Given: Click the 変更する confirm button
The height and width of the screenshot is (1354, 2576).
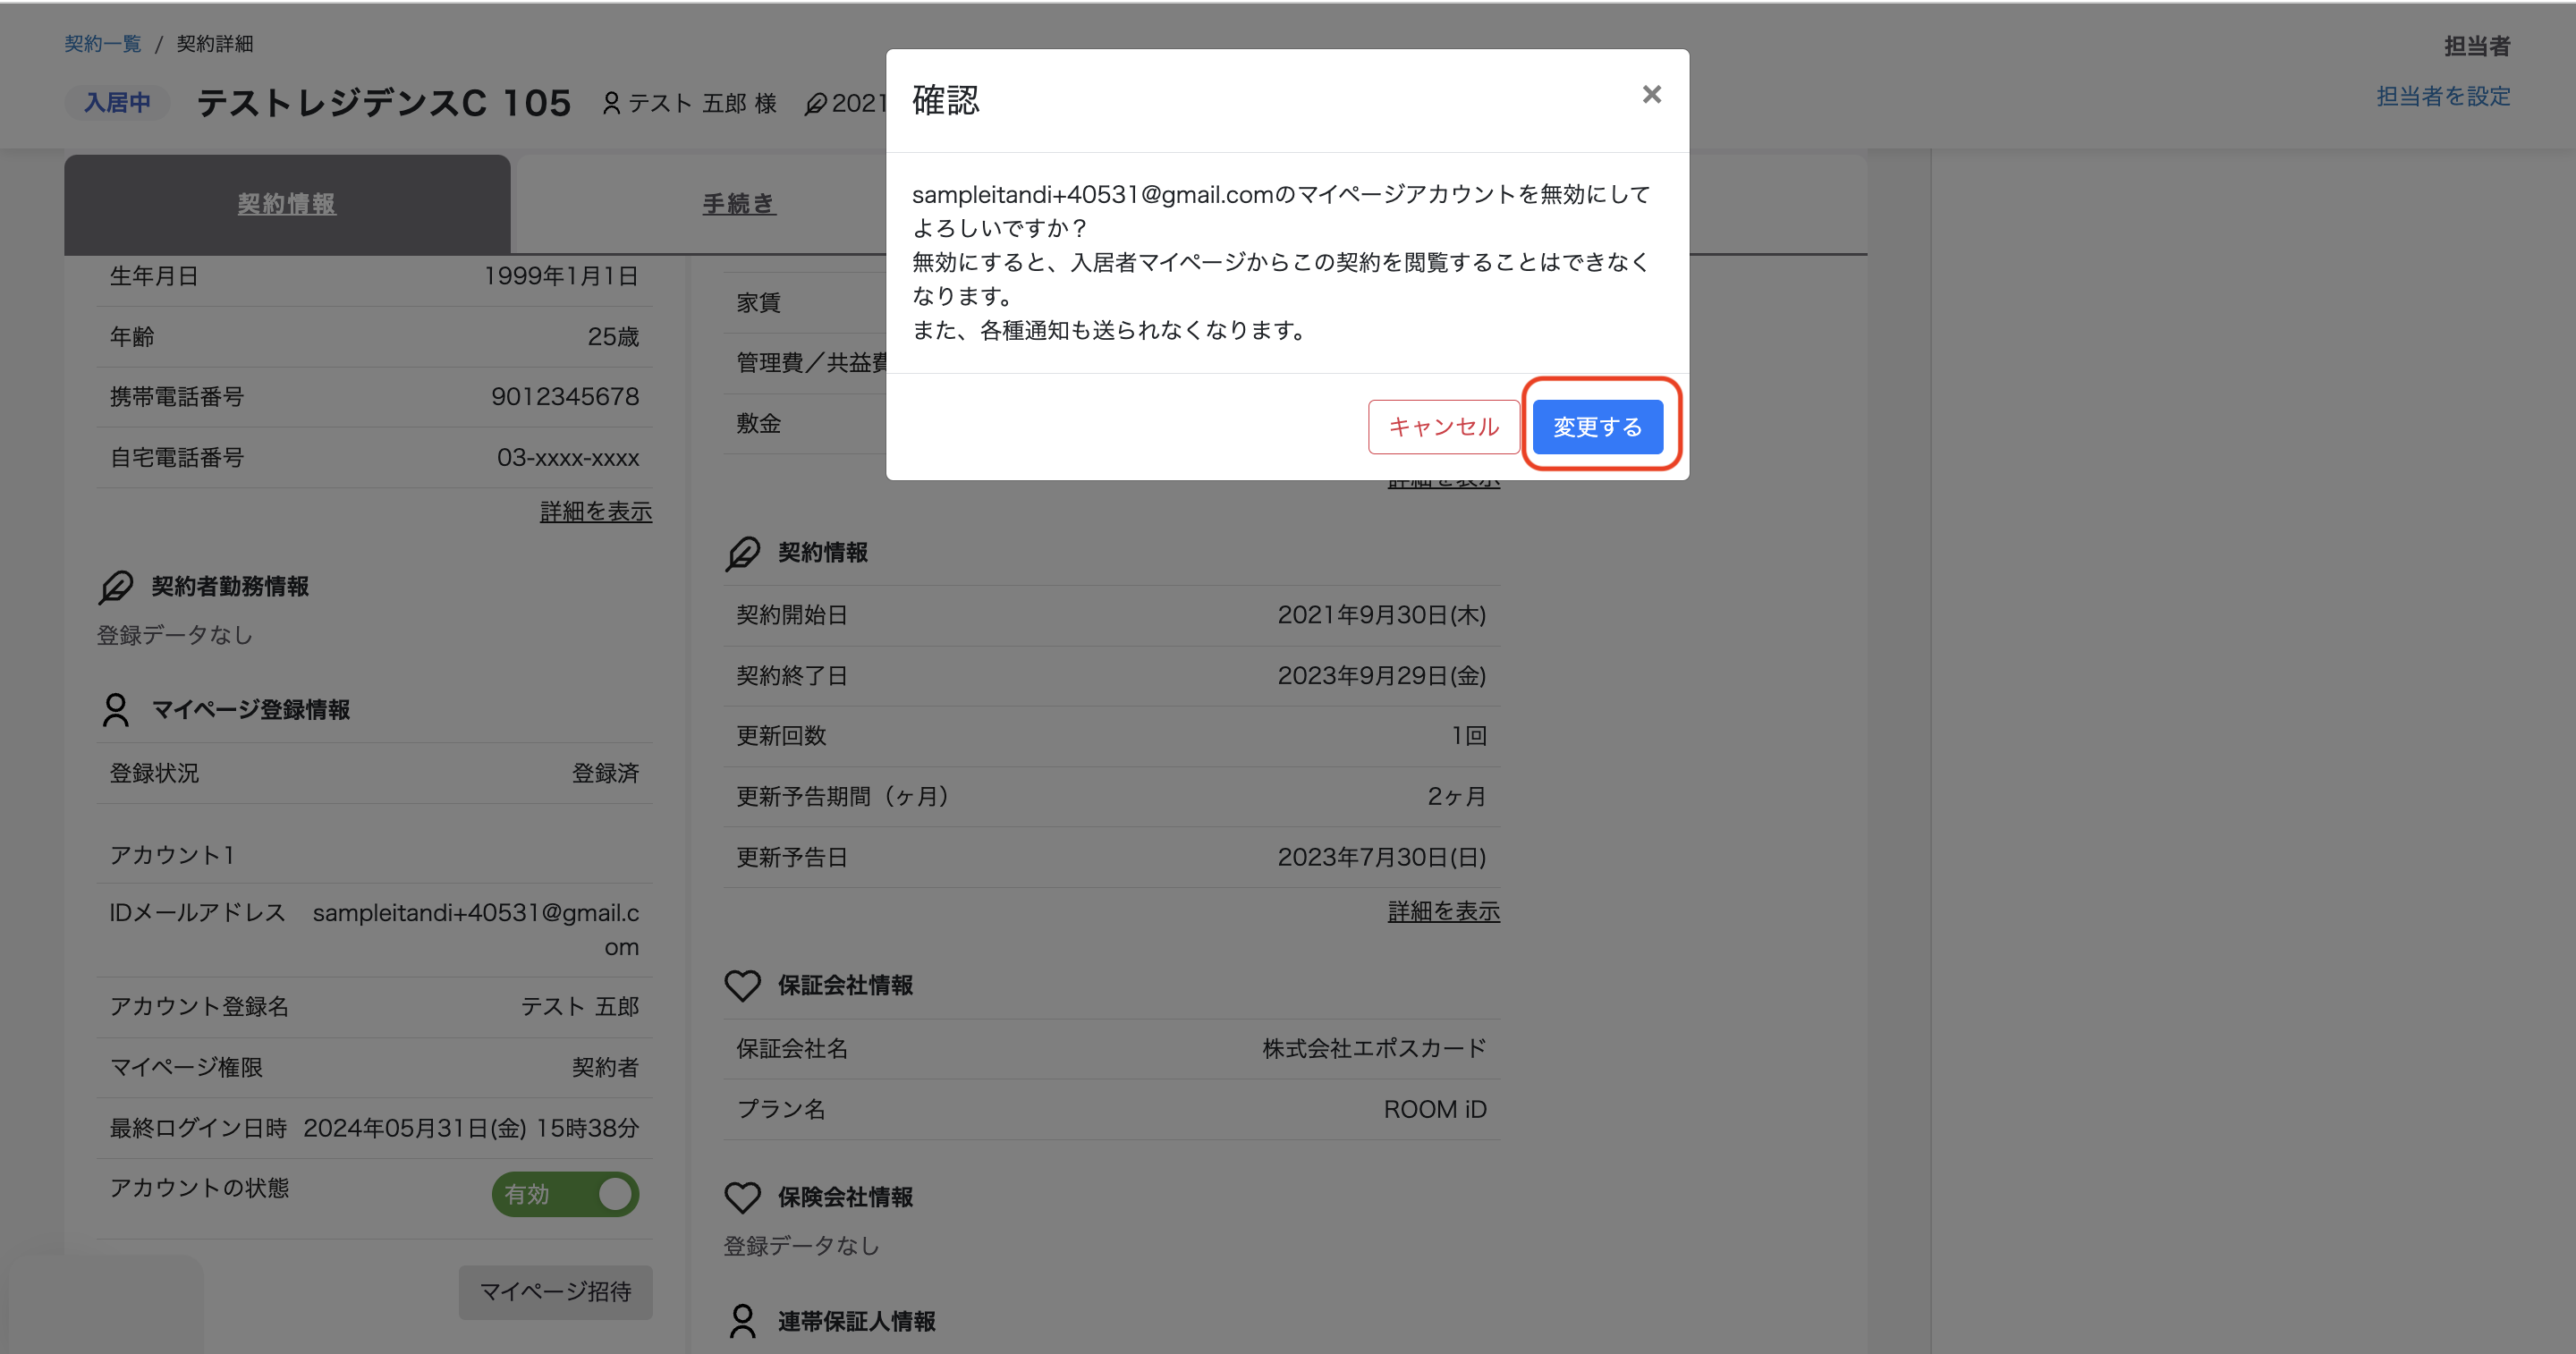Looking at the screenshot, I should (1597, 427).
